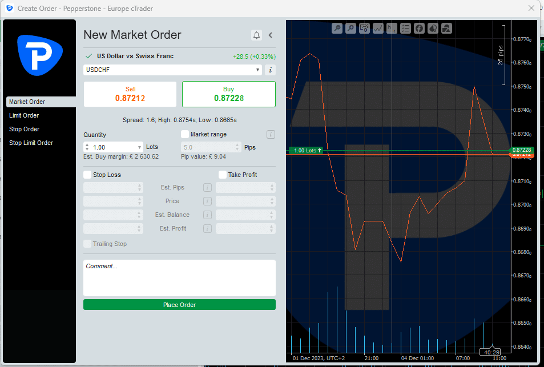Show Est. Pips info icon
The image size is (544, 367).
pyautogui.click(x=207, y=187)
